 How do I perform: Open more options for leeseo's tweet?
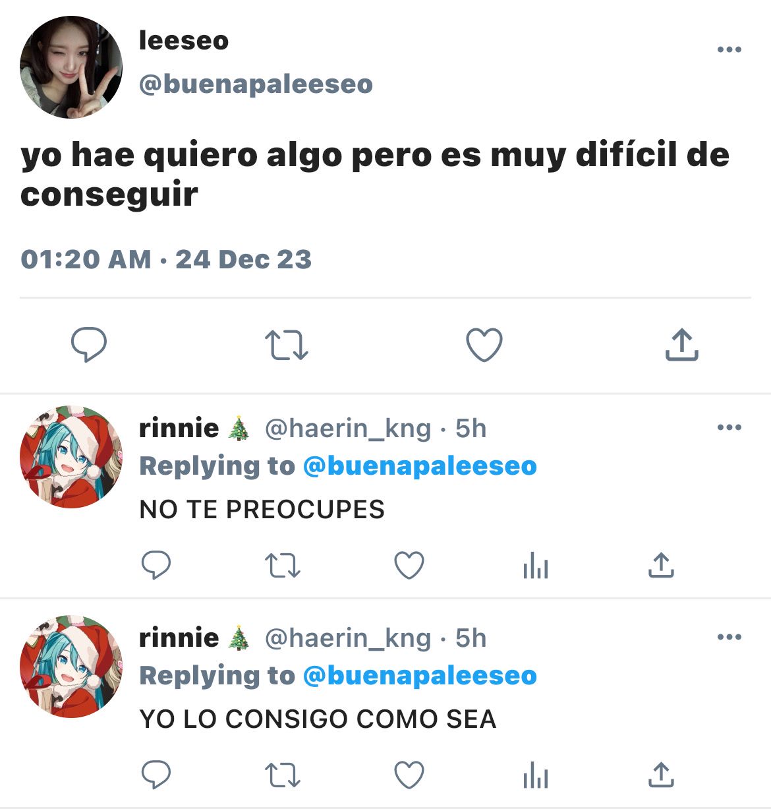coord(729,49)
